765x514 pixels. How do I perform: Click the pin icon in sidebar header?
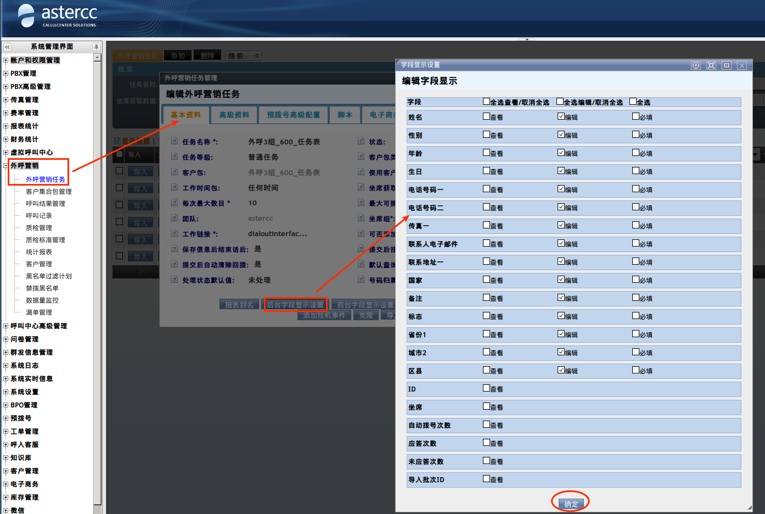(96, 47)
